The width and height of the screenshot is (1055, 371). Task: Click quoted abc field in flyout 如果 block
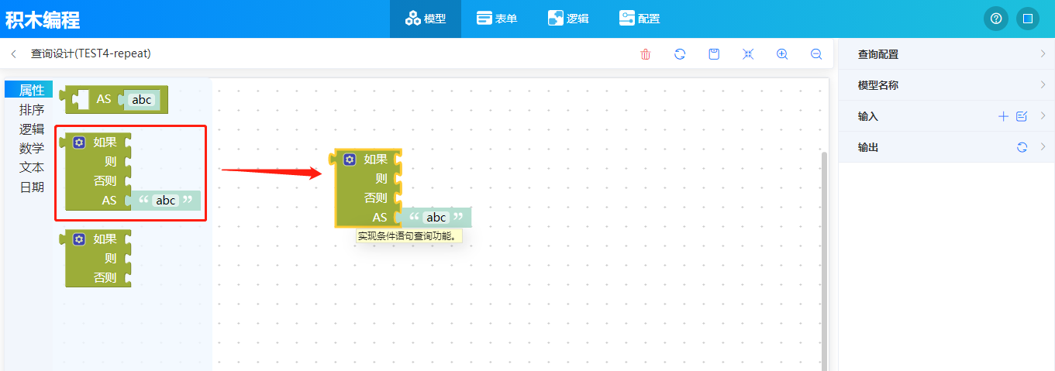pyautogui.click(x=166, y=201)
